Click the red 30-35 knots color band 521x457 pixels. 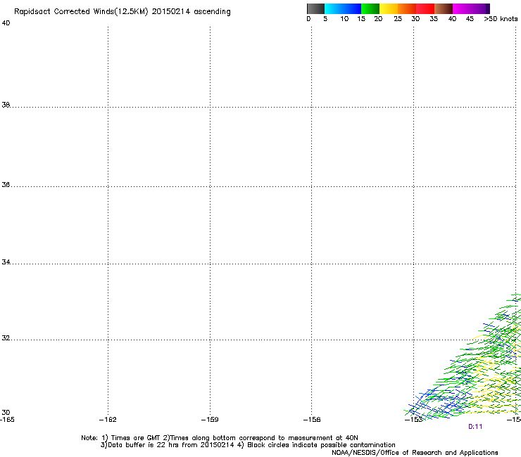[425, 8]
